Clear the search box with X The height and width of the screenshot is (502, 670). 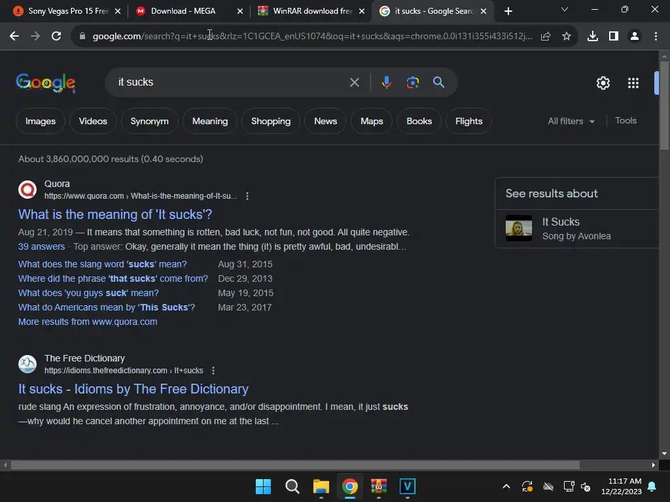[x=354, y=82]
